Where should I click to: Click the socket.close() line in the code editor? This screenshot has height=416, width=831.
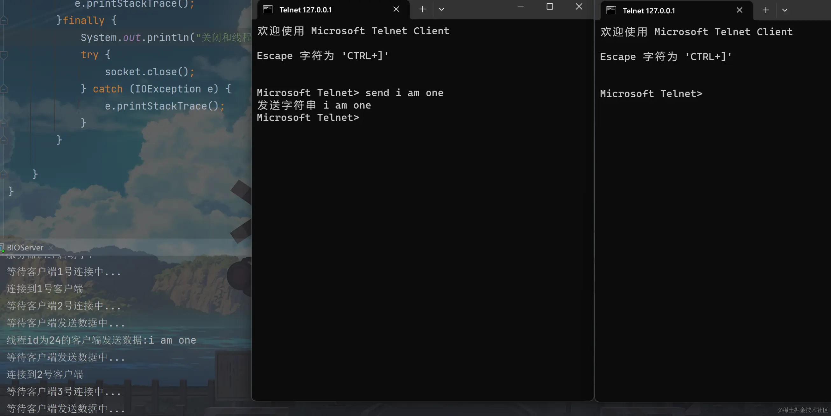[150, 72]
